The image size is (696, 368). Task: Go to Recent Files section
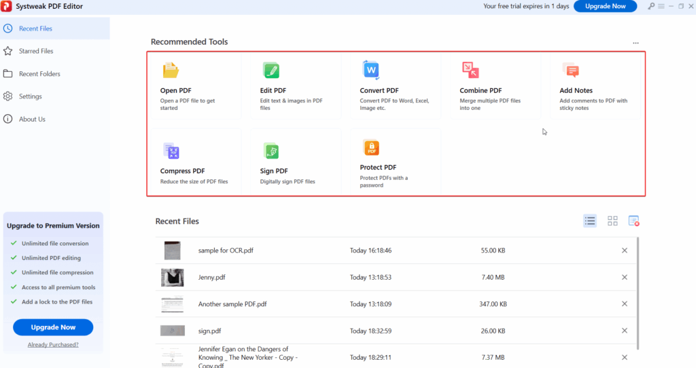(x=55, y=29)
